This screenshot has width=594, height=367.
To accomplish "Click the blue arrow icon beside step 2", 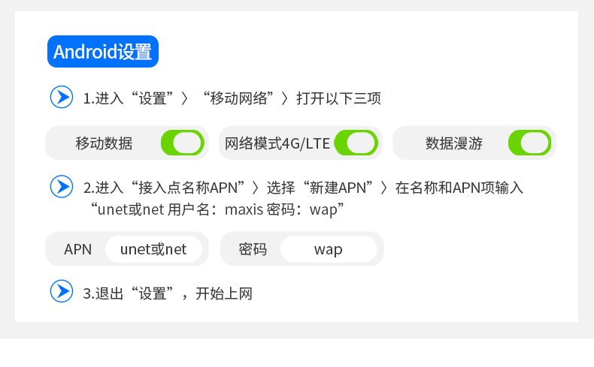I will [62, 186].
